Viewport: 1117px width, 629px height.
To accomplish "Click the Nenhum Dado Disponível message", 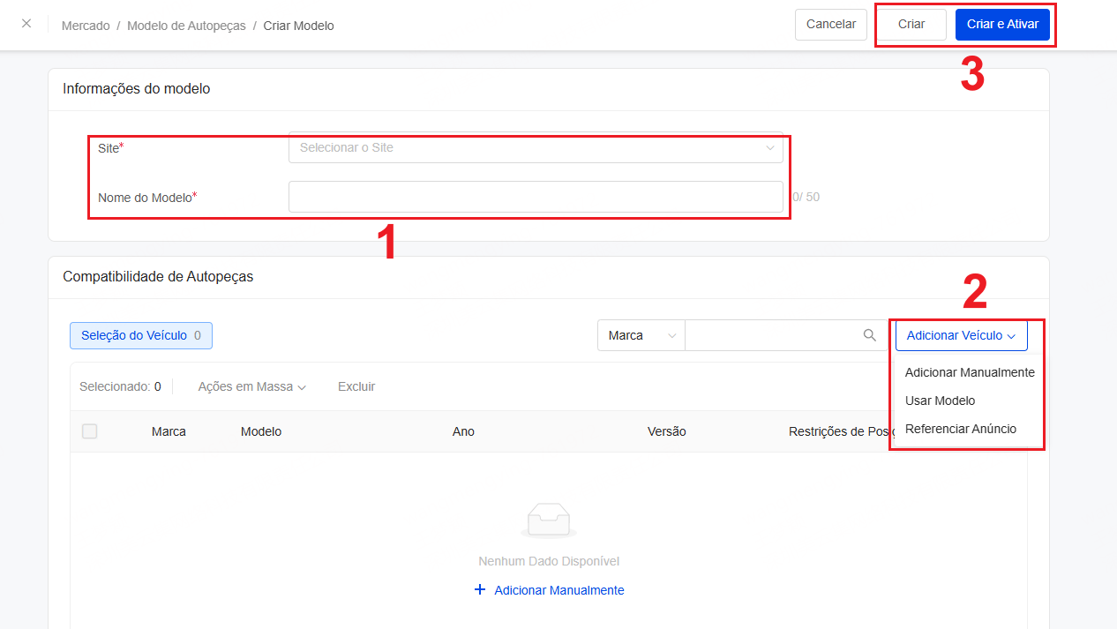I will click(x=549, y=561).
